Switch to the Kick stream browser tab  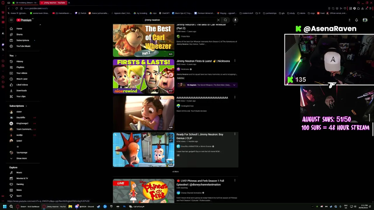click(x=24, y=3)
